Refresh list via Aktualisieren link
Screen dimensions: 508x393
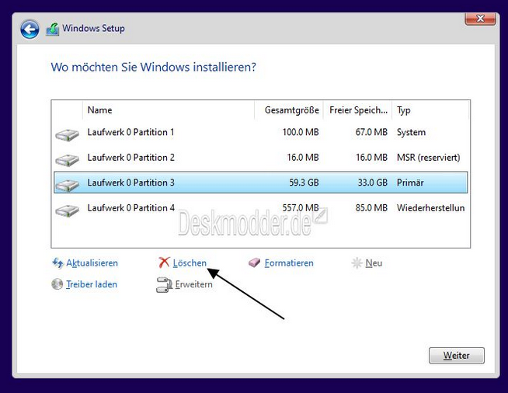point(92,263)
